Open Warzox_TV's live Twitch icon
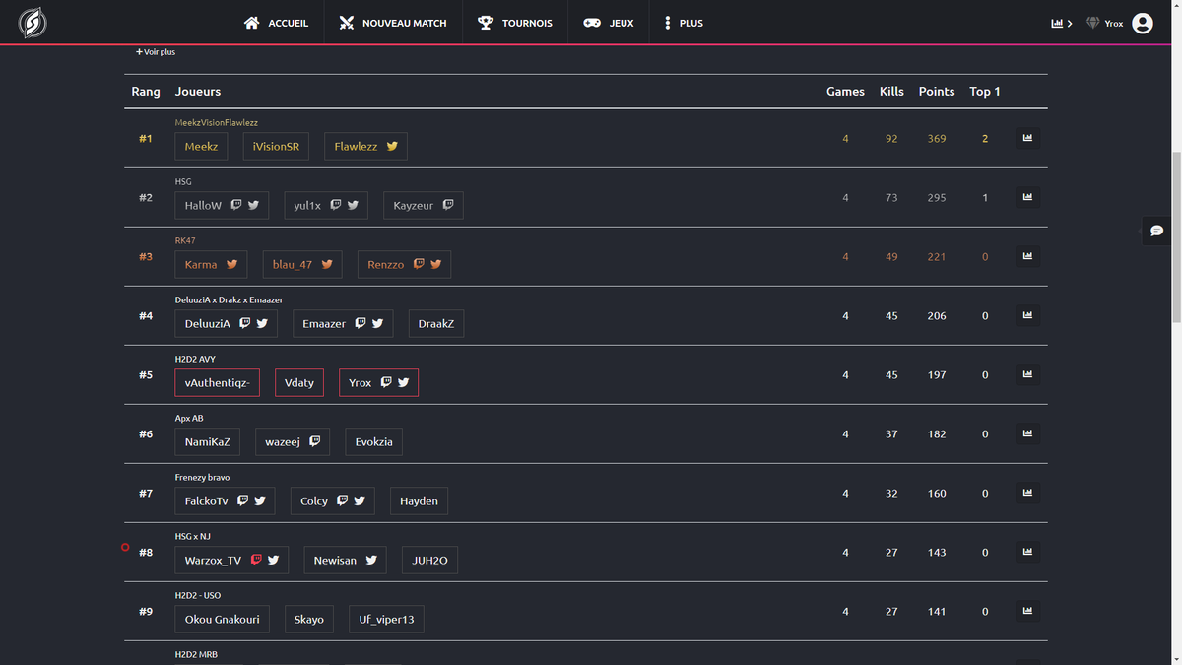 [x=256, y=560]
